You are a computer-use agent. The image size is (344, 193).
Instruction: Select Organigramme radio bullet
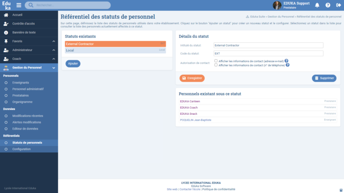coord(6,102)
